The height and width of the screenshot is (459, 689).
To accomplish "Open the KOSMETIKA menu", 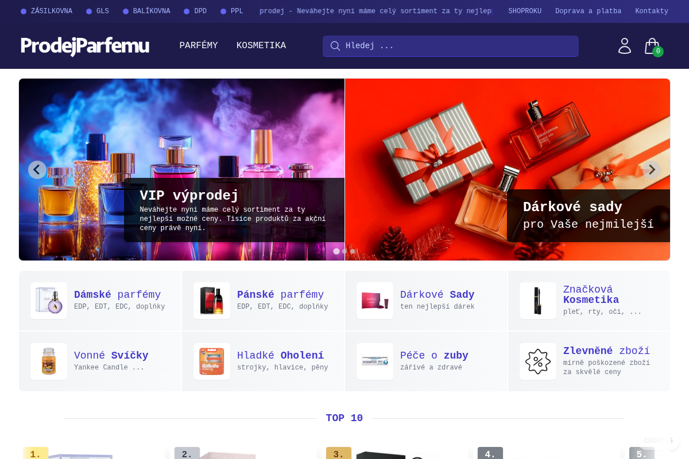I will 261,46.
